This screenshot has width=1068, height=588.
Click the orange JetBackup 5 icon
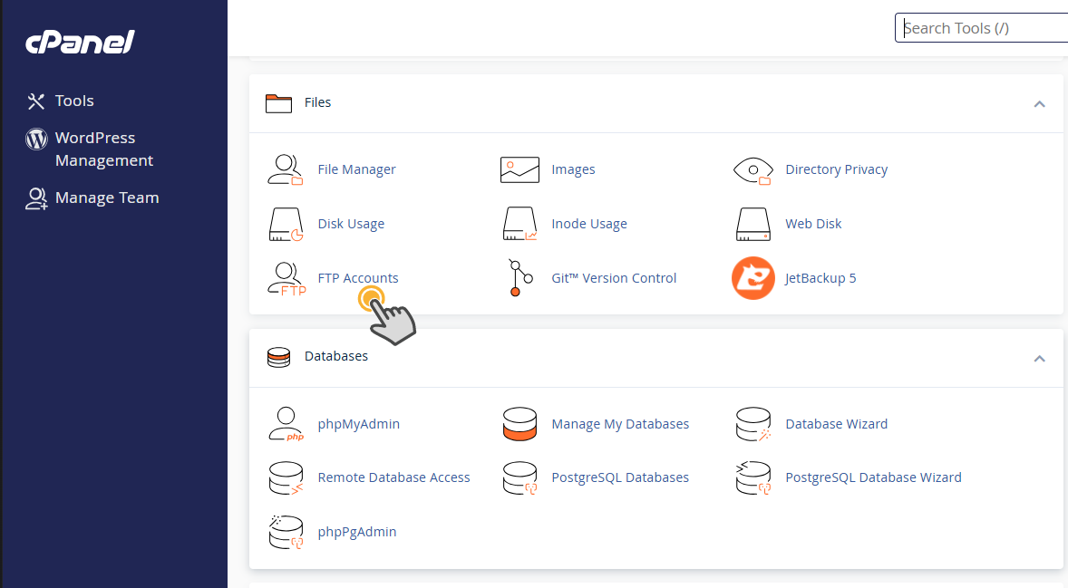point(752,277)
